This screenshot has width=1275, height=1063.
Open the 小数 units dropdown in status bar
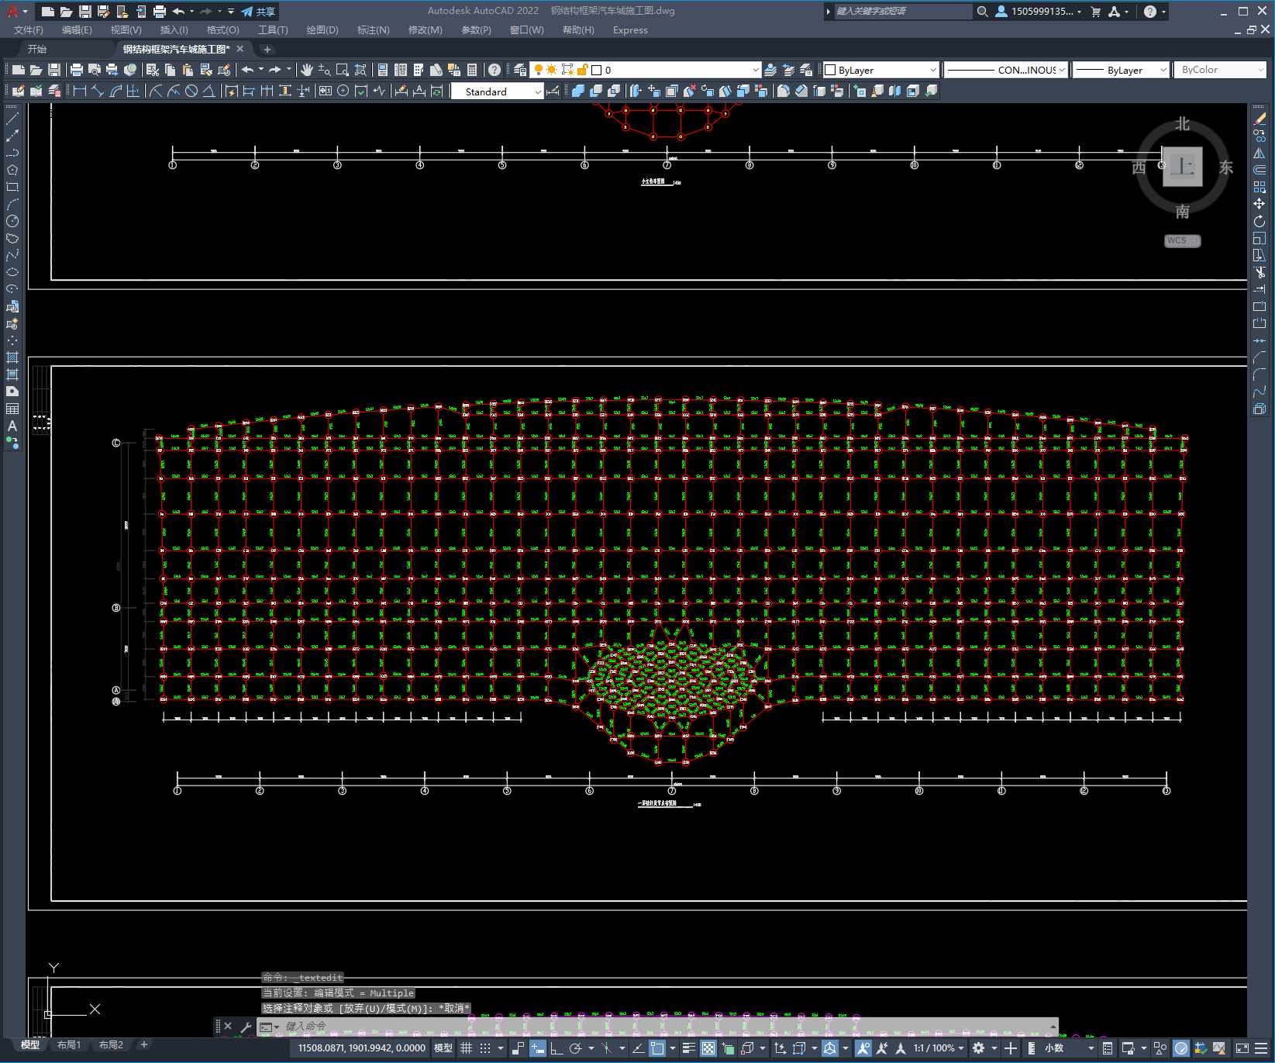coord(1068,1048)
